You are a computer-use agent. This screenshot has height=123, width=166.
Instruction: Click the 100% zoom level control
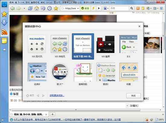(159, 120)
